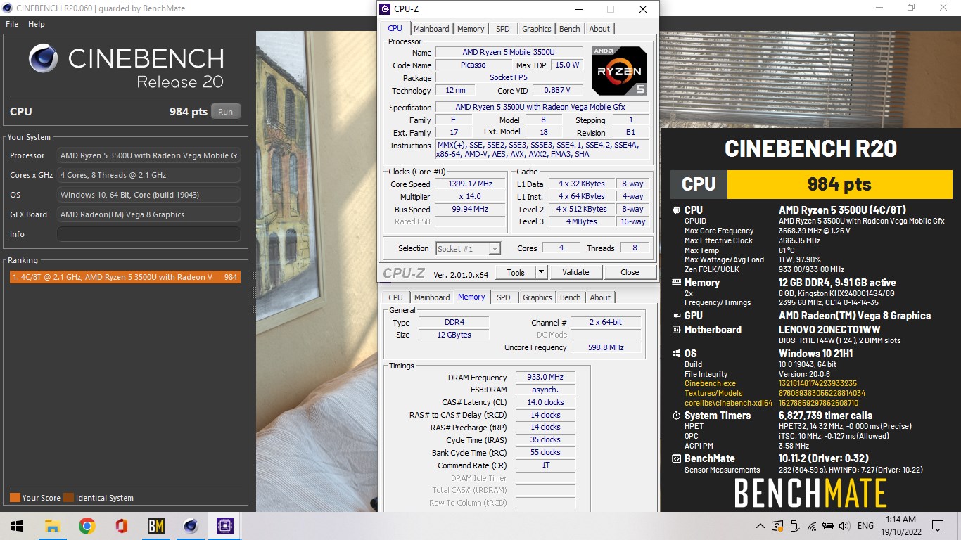Click the battery status tray icon

tap(828, 526)
